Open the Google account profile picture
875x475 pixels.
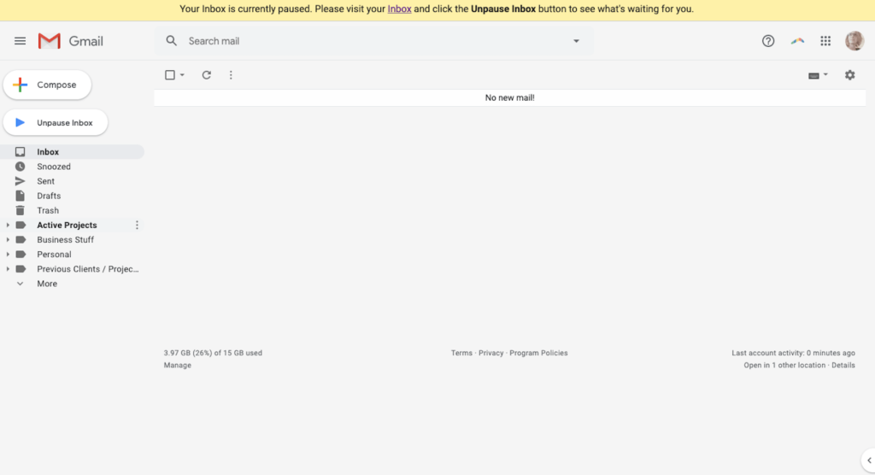pyautogui.click(x=854, y=41)
